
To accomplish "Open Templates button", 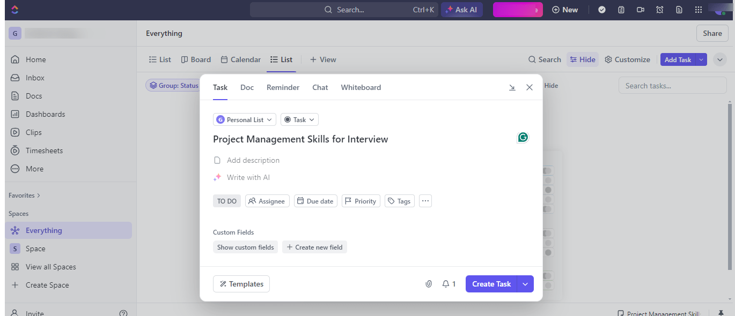I will click(241, 284).
